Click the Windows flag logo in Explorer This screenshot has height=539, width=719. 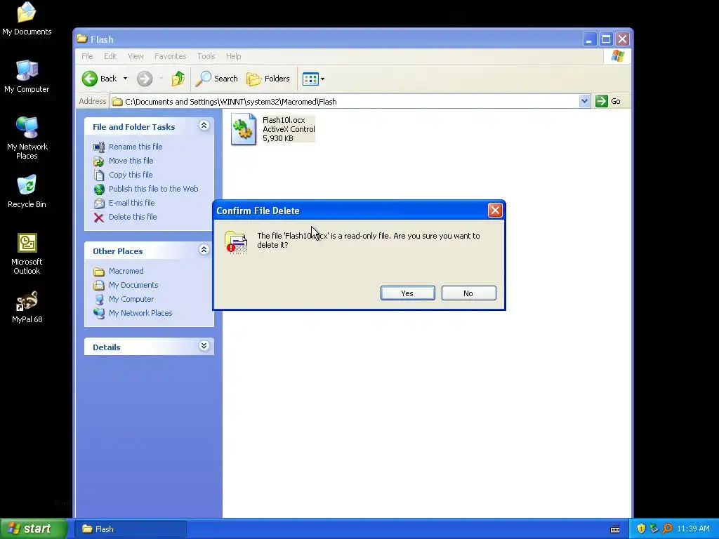[x=618, y=56]
